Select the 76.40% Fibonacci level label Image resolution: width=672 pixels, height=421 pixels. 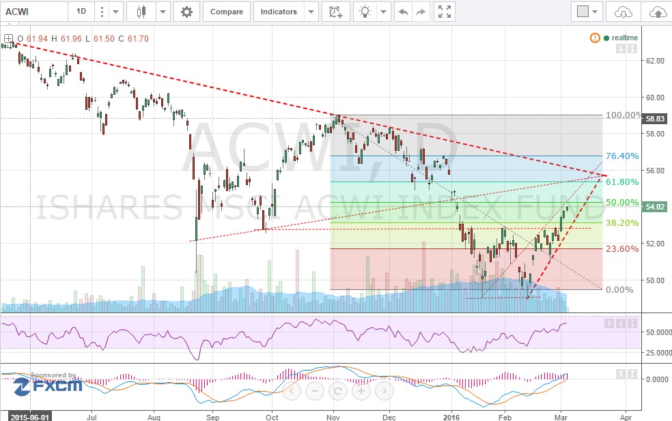click(622, 156)
